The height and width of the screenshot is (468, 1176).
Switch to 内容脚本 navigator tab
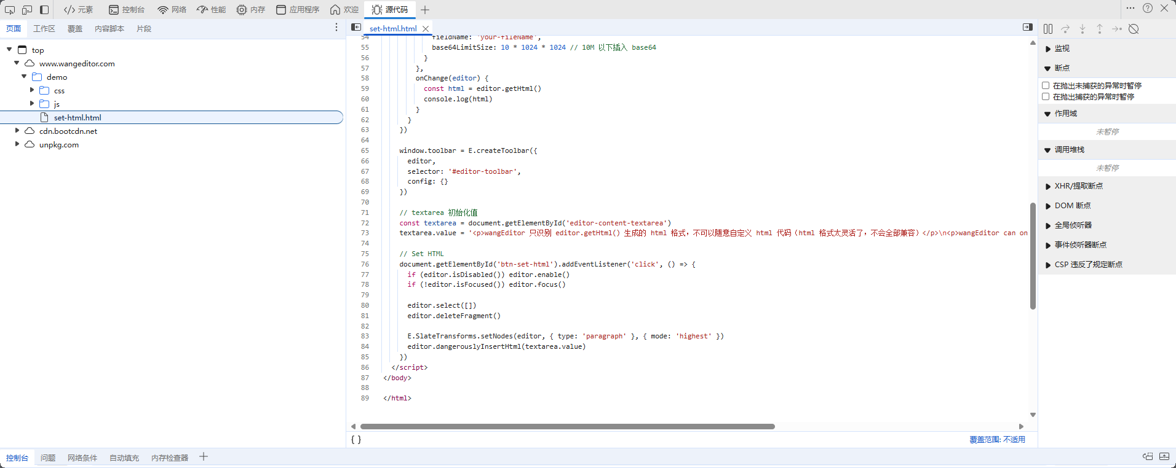click(x=109, y=29)
